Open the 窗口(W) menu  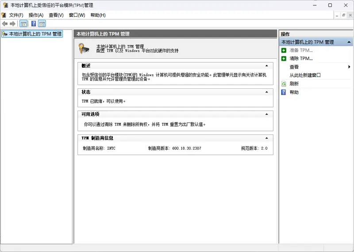tap(77, 15)
